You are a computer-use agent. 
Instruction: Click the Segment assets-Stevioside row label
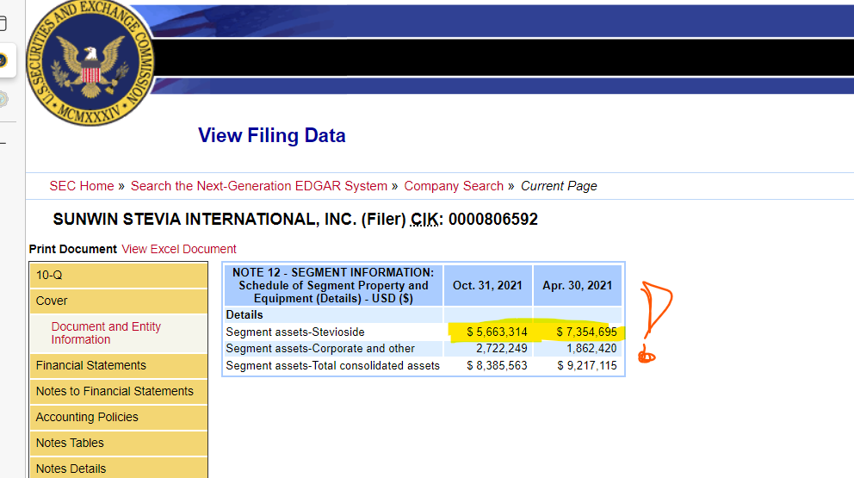tap(295, 332)
